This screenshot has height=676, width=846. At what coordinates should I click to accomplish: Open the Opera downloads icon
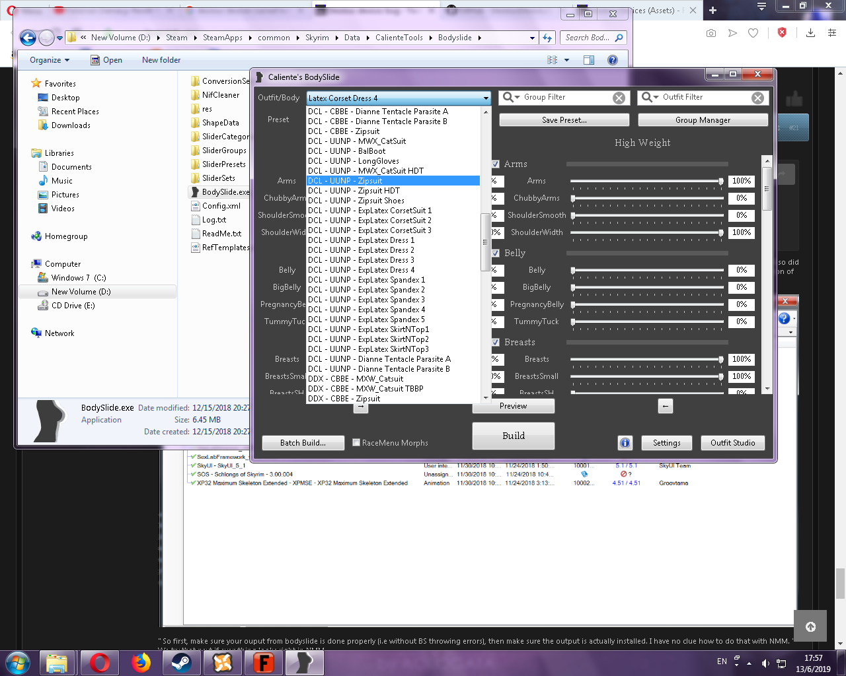[810, 33]
